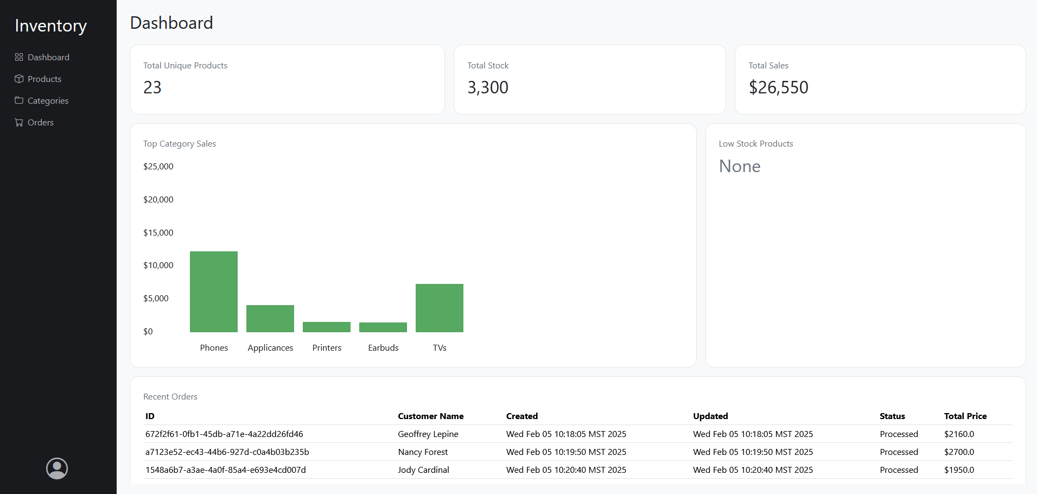
Task: Open the user profile avatar icon
Action: 57,468
